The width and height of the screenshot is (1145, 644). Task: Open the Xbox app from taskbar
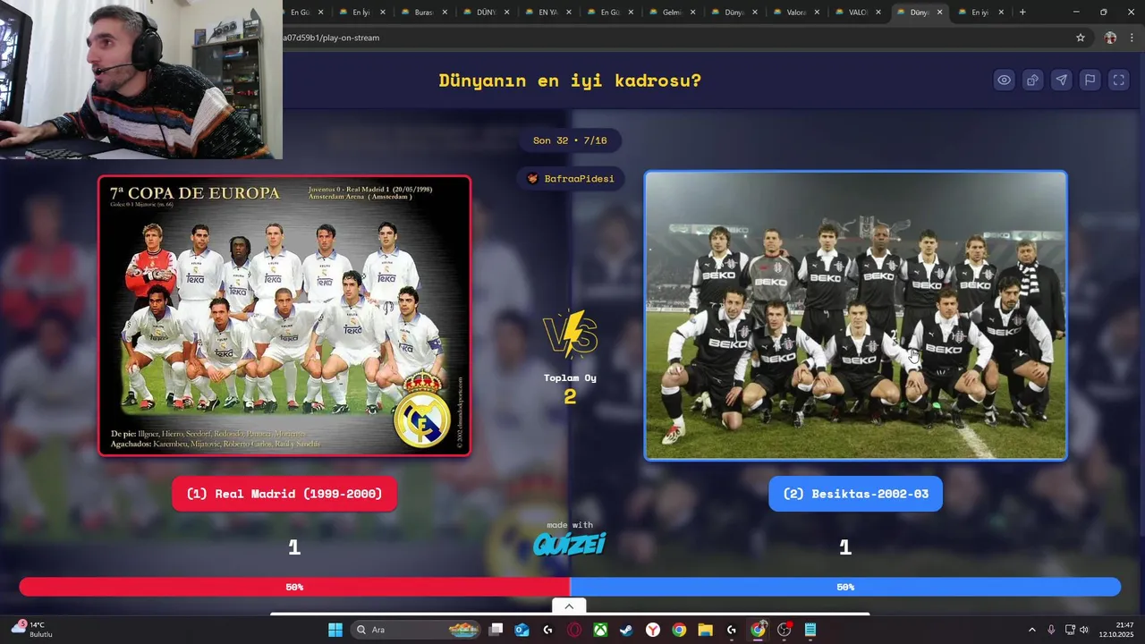click(x=600, y=630)
